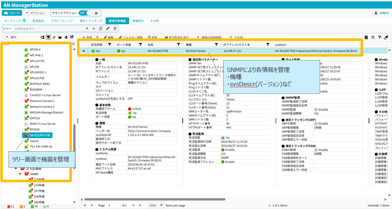Click the edit tree pencil icon
Image resolution: width=392 pixels, height=209 pixels.
pyautogui.click(x=108, y=28)
